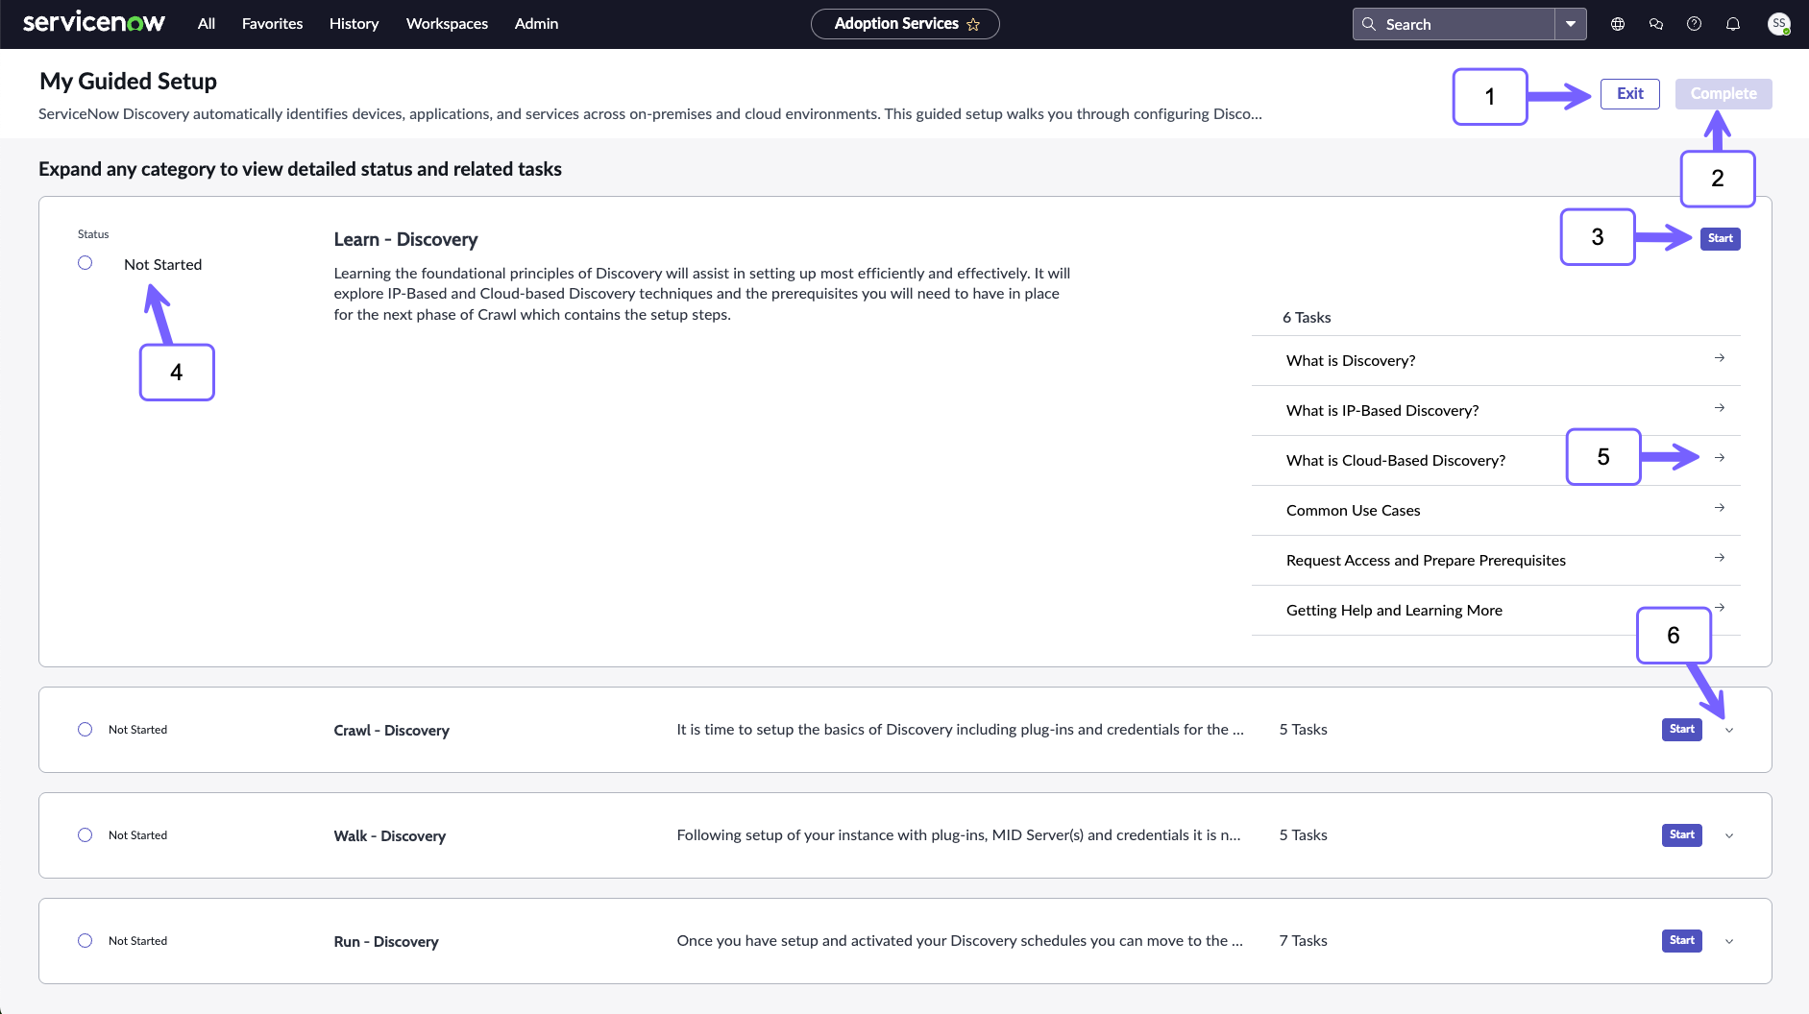Viewport: 1809px width, 1014px height.
Task: Click the Crawl - Discovery status circle
Action: coord(86,730)
